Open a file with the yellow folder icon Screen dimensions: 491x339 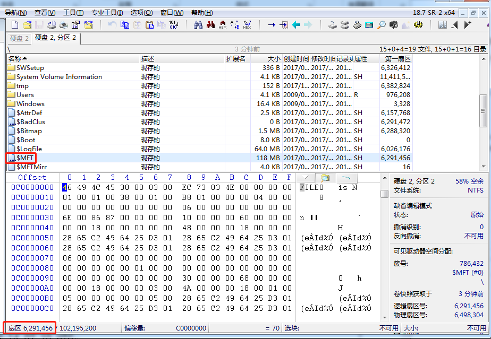[x=27, y=25]
